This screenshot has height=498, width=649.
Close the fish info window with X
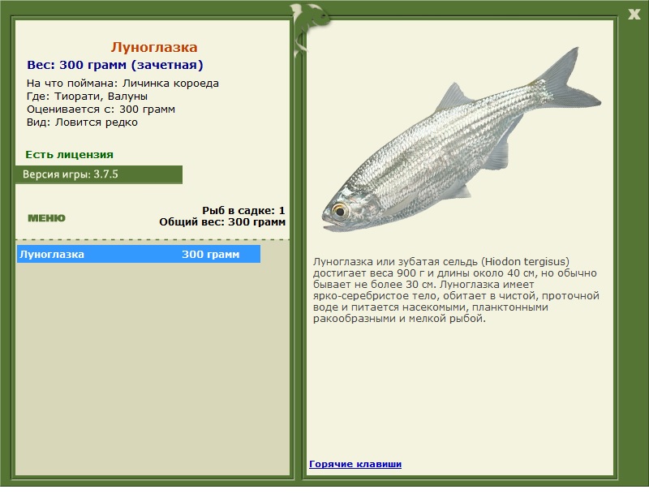(x=634, y=14)
